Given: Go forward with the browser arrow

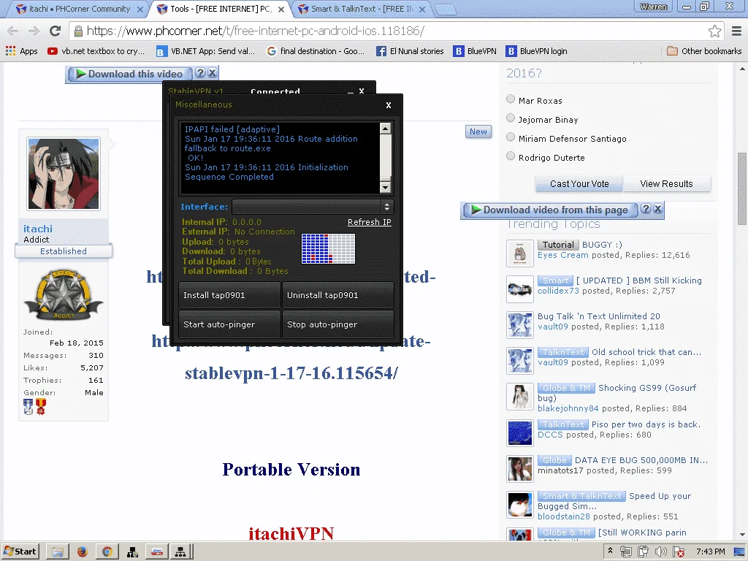Looking at the screenshot, I should pyautogui.click(x=34, y=31).
